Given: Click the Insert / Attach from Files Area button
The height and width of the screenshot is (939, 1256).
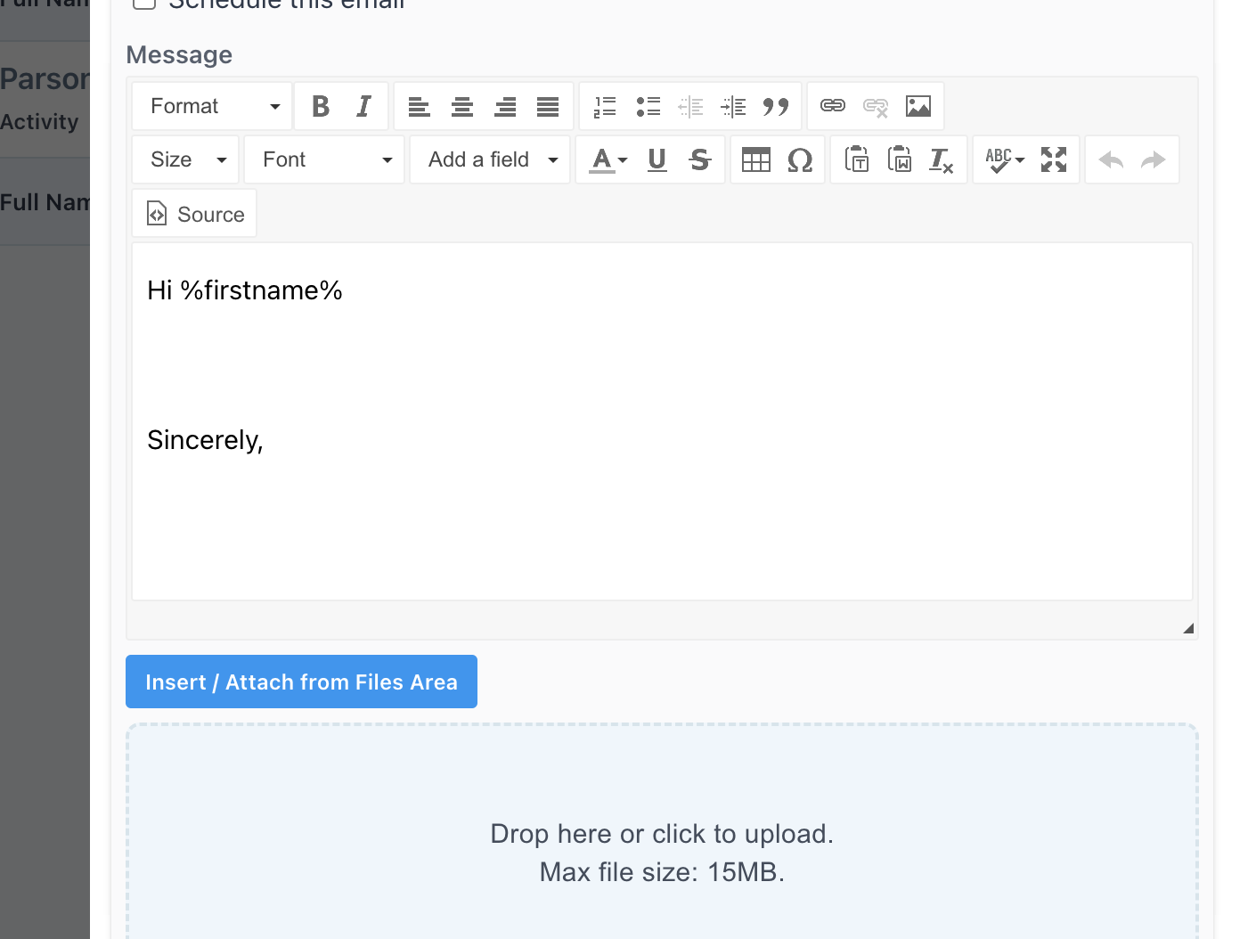Looking at the screenshot, I should (301, 682).
